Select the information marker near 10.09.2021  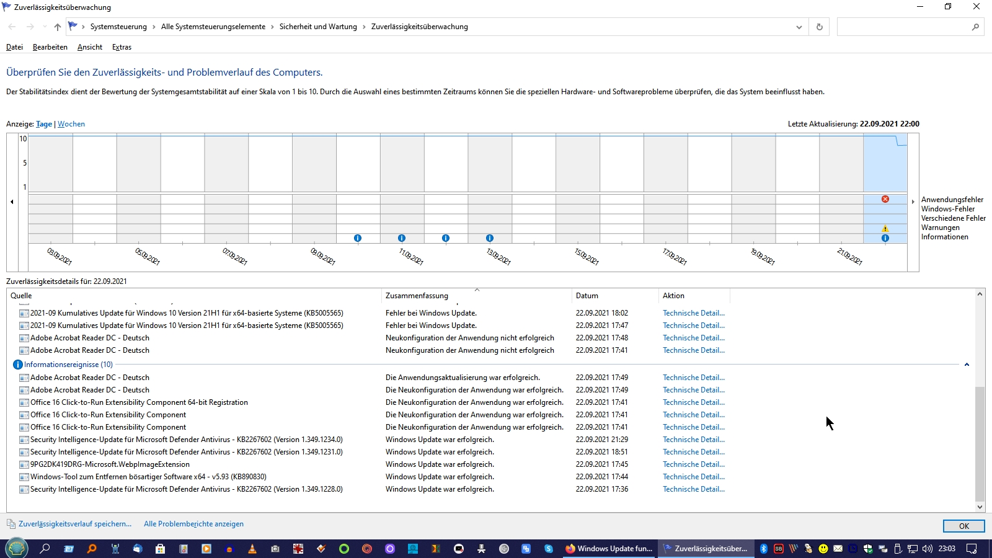(358, 238)
